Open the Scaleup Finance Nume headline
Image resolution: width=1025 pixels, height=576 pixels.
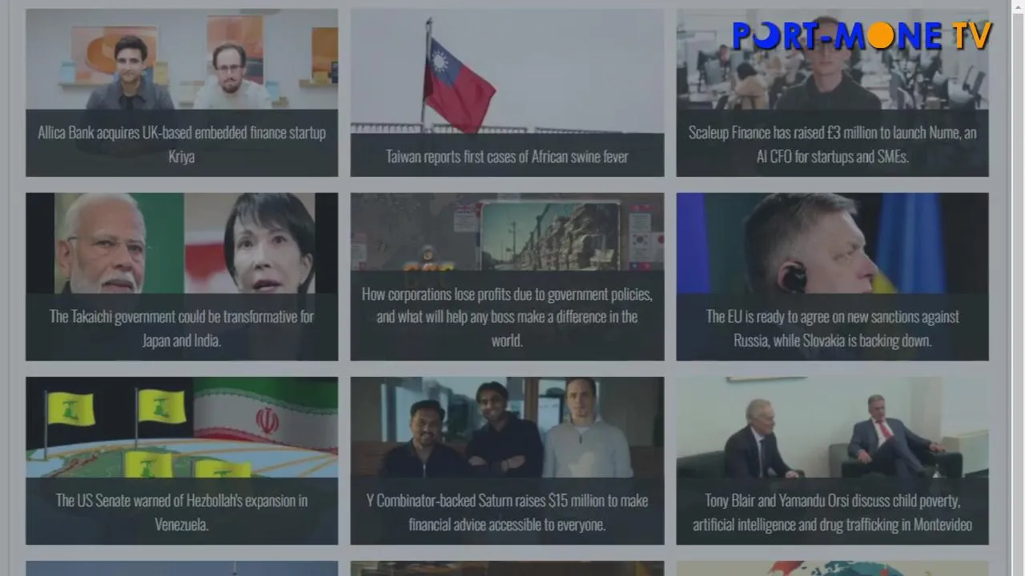coord(832,144)
